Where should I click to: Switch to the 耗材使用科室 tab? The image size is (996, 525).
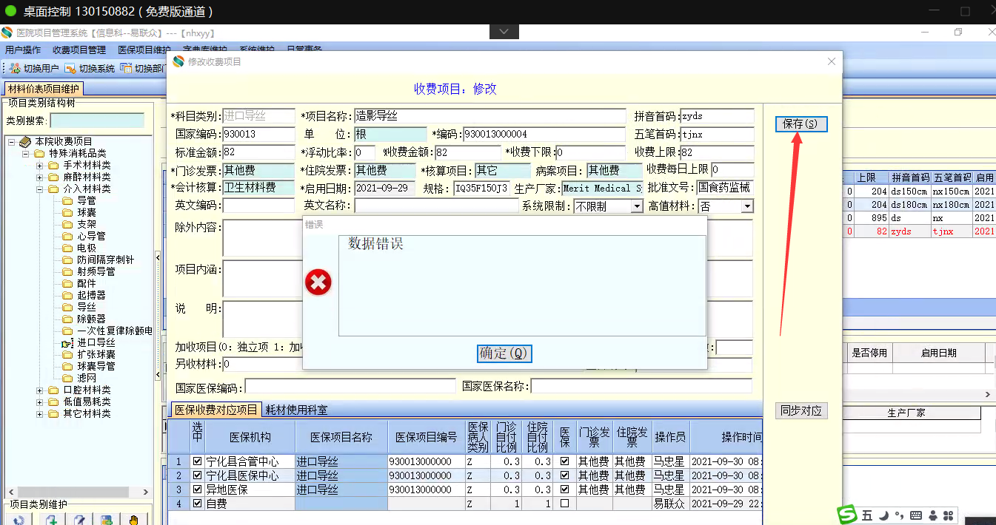pos(296,410)
